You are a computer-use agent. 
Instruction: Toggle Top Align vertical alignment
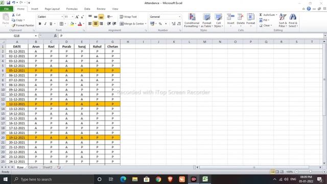tap(90, 17)
